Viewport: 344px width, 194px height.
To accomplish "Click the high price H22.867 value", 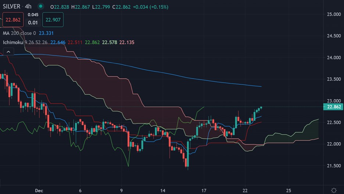I will 80,7.
